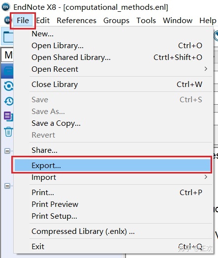Click the EndNote logo beside File menu
Screen dimensions: 218x258
(7, 21)
